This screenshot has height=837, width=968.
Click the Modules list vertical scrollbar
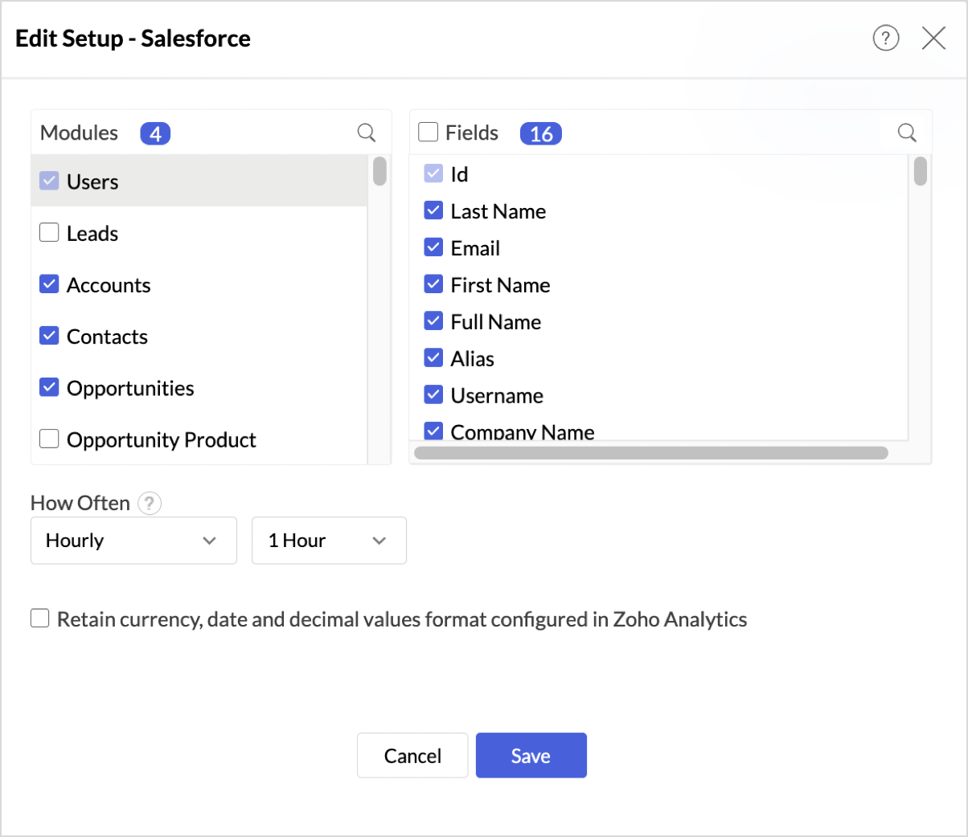pos(379,172)
